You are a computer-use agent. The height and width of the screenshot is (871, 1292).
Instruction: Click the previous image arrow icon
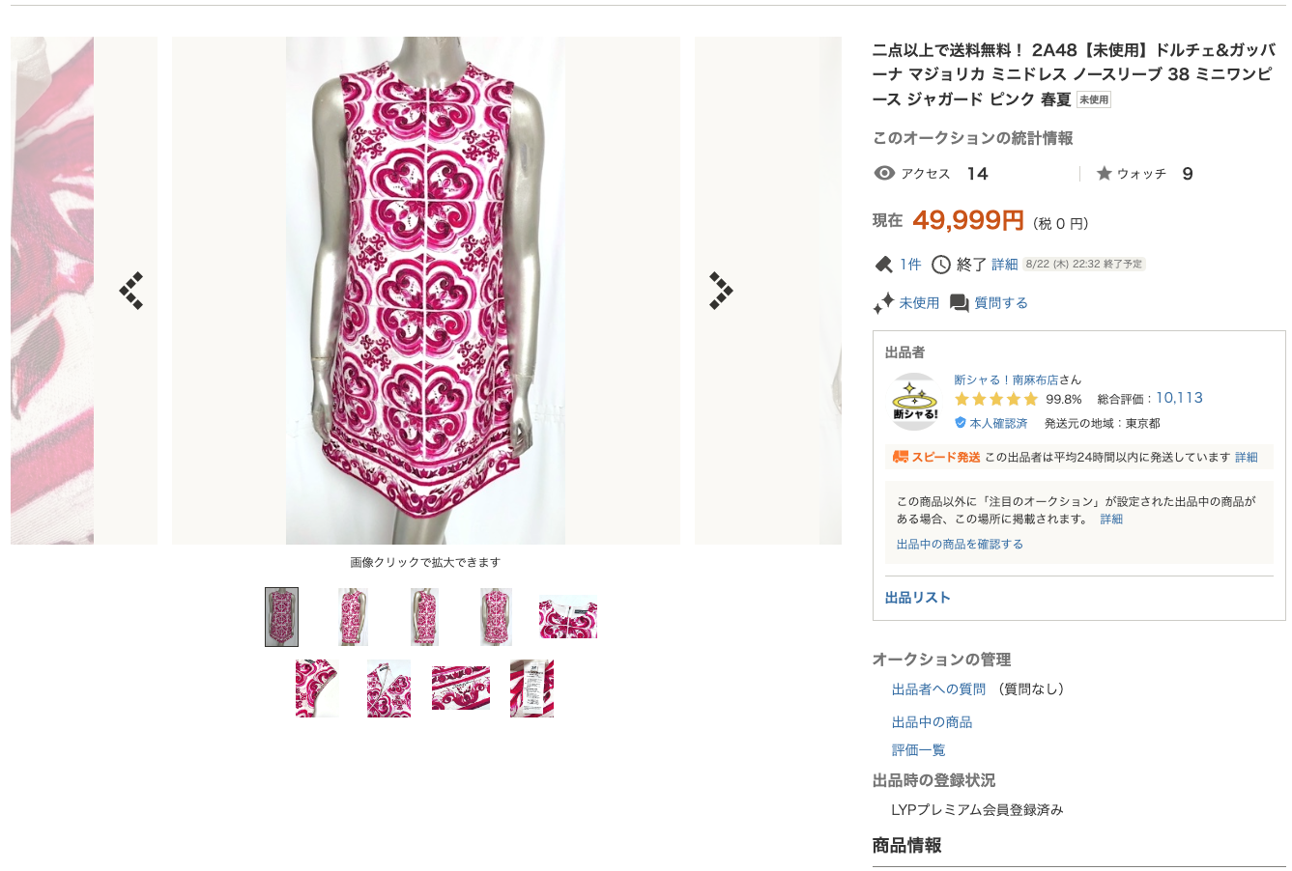(x=131, y=291)
